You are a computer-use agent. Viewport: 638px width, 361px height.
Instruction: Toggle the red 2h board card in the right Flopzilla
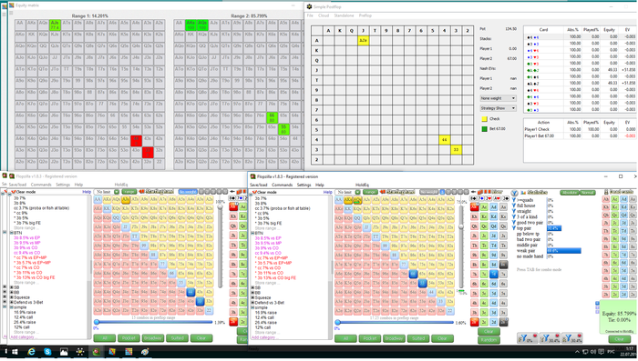(475, 323)
